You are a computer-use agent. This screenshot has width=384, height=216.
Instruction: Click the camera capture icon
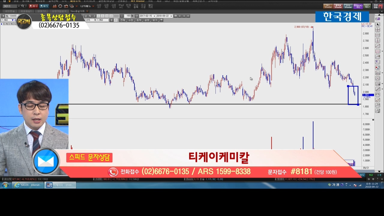66,6
